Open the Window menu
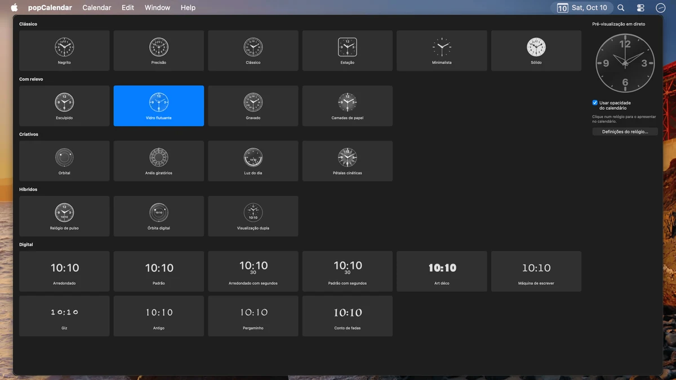Viewport: 676px width, 380px height. 158,8
